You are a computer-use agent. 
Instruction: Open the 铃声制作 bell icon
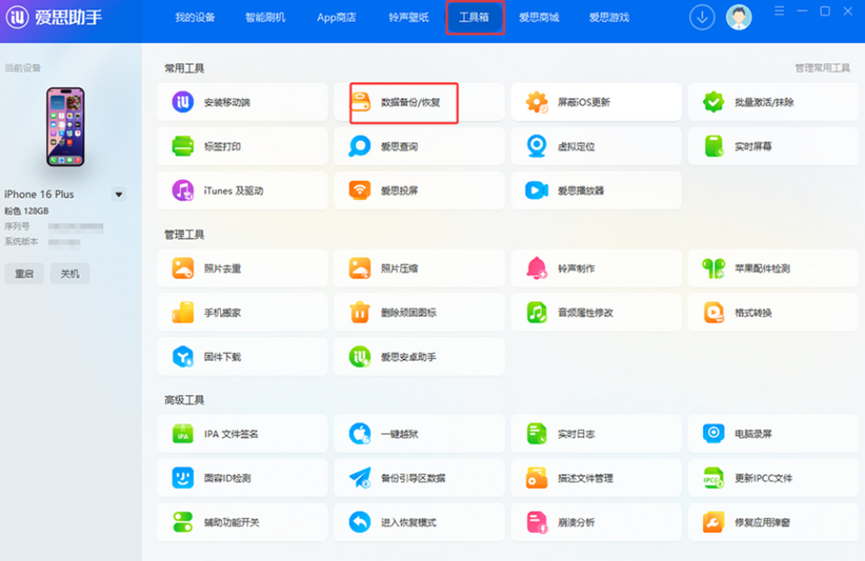[x=537, y=269]
